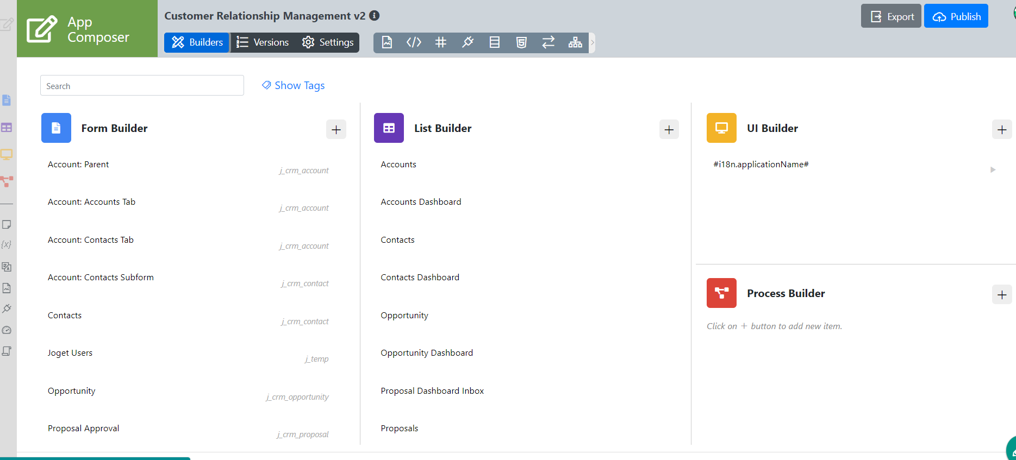The height and width of the screenshot is (460, 1016).
Task: Click the two-way arrows toolbar icon
Action: [548, 42]
